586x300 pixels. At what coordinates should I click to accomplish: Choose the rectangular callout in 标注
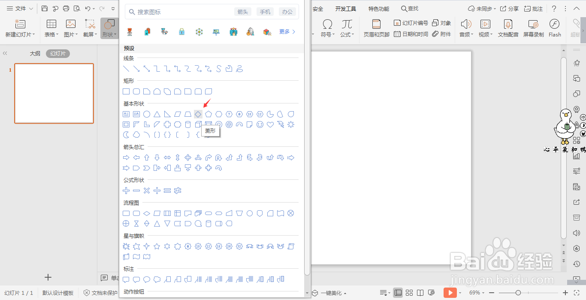[x=126, y=279]
